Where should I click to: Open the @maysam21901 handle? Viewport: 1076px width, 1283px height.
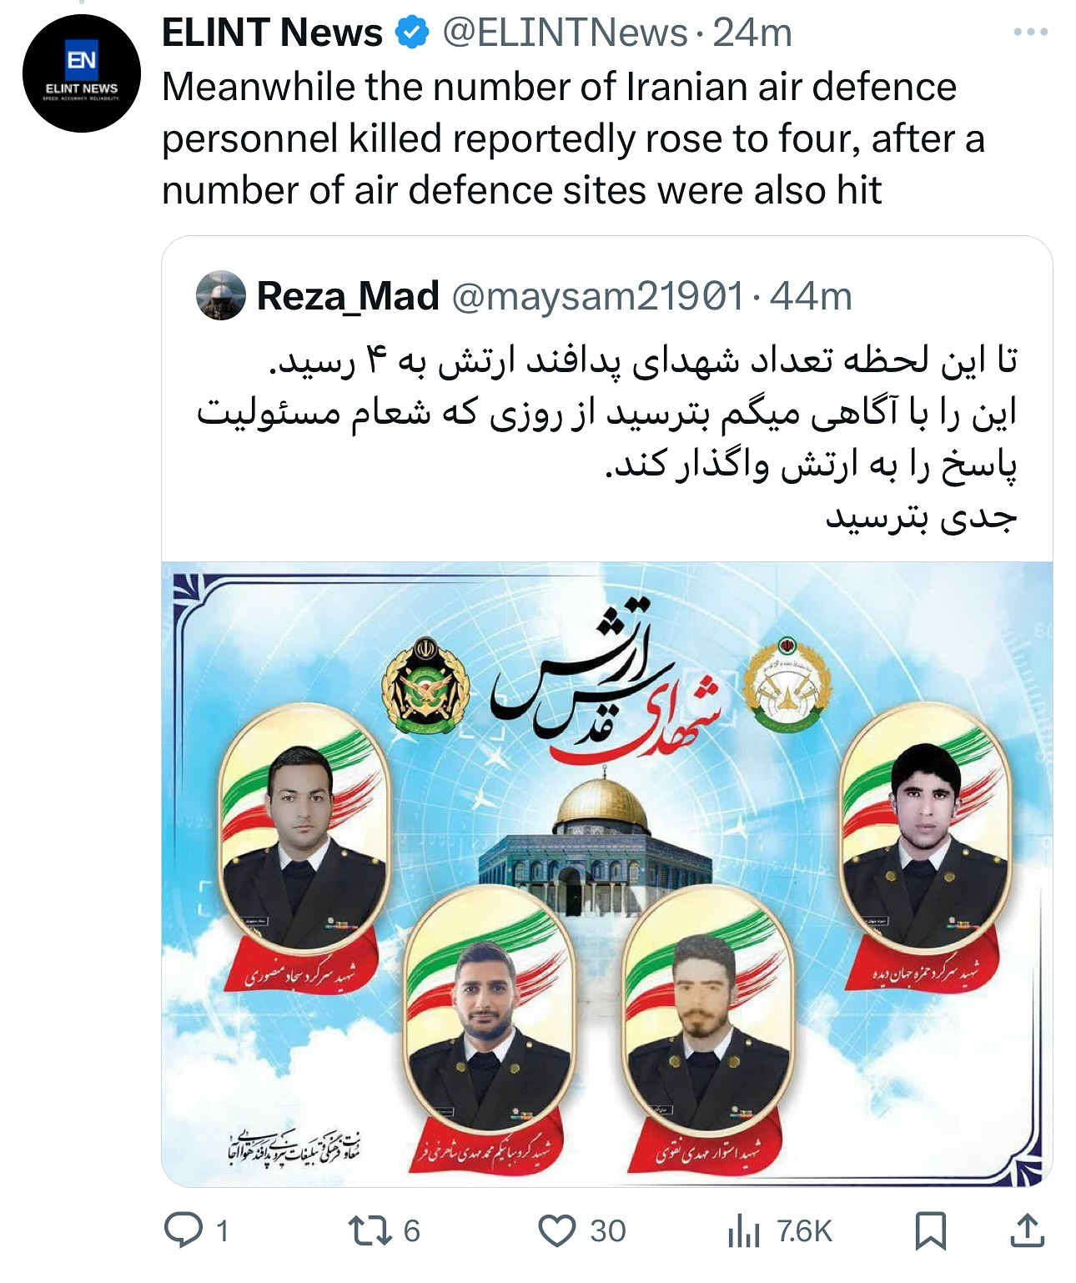pos(597,296)
